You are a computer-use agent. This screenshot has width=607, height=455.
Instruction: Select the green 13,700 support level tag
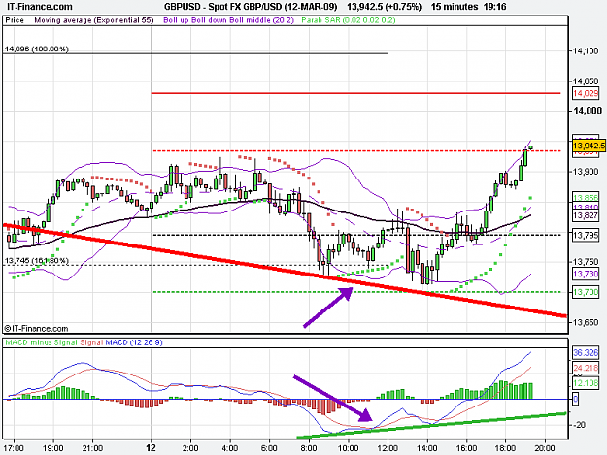coord(586,292)
